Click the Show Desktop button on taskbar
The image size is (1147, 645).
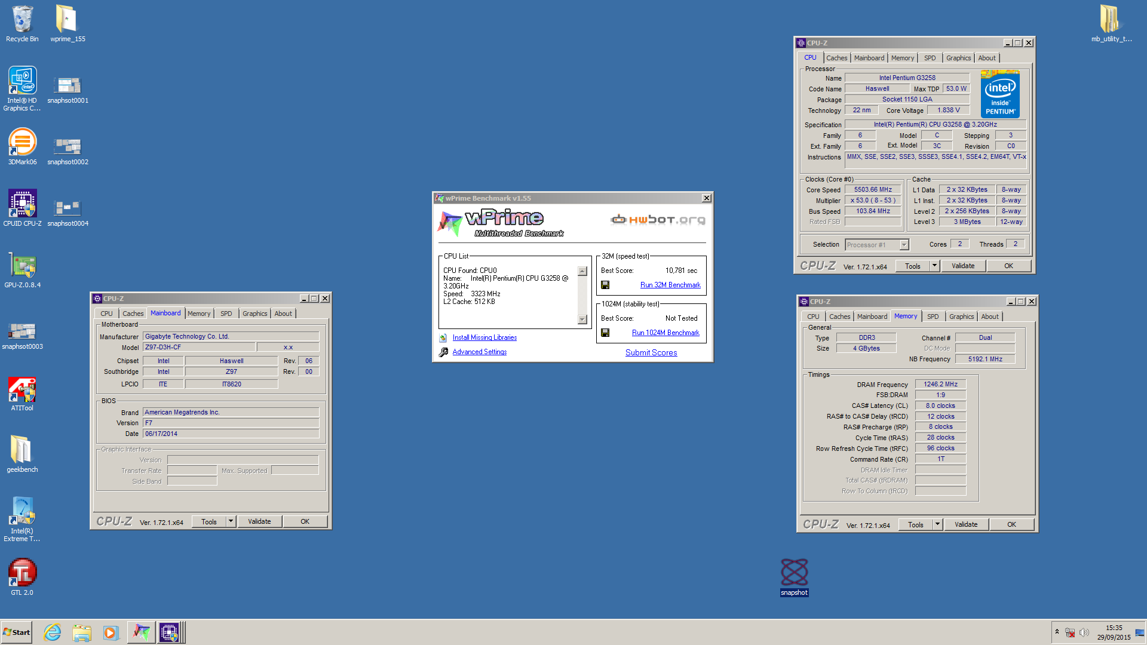pyautogui.click(x=1140, y=632)
